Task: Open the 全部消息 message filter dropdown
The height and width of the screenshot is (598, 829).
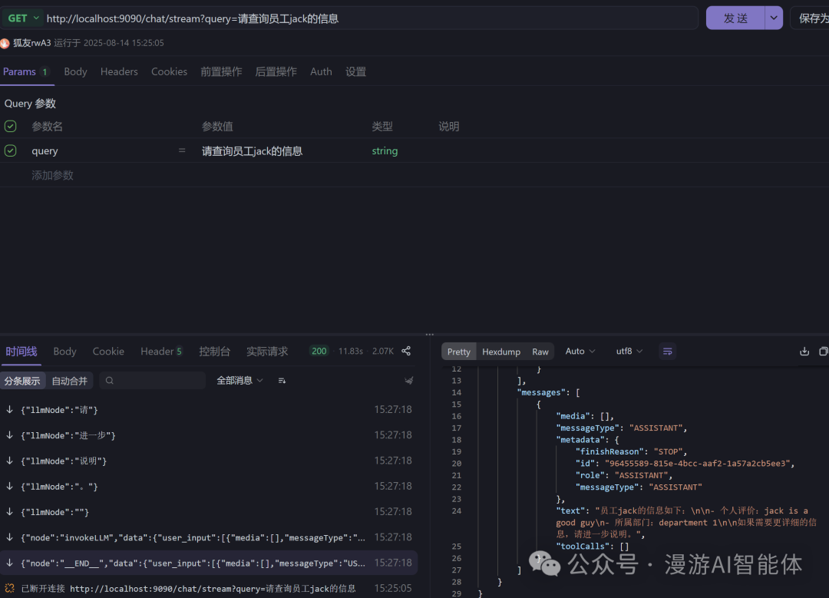Action: [x=239, y=380]
